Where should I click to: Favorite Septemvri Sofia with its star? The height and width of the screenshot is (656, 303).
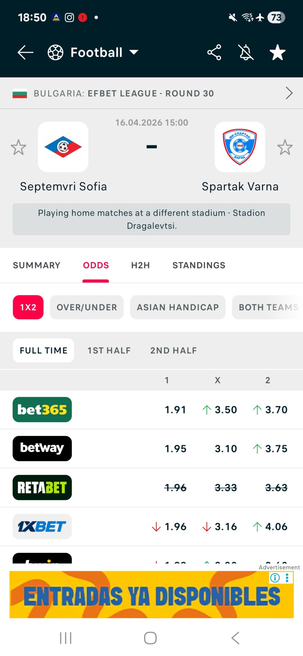pos(18,147)
